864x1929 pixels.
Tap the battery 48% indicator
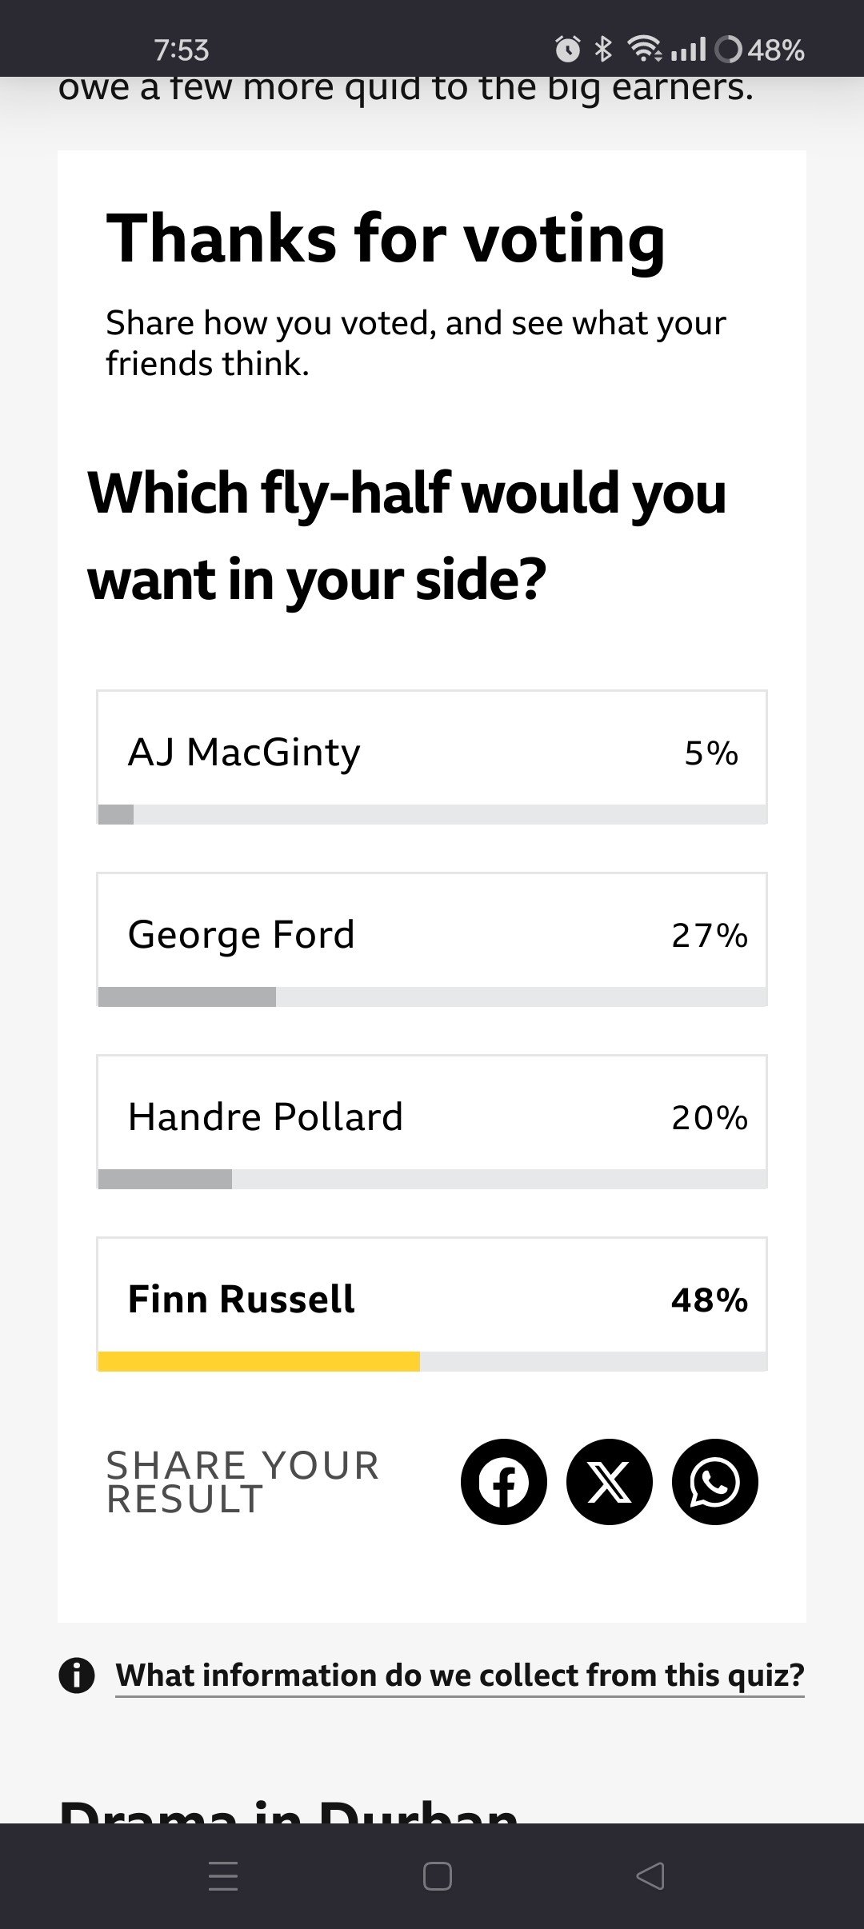760,50
